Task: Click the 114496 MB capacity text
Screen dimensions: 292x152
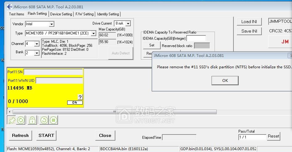Action: (20, 88)
